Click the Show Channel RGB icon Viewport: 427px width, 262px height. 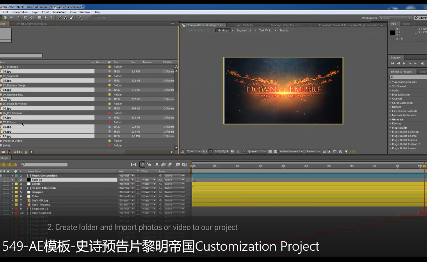(244, 152)
